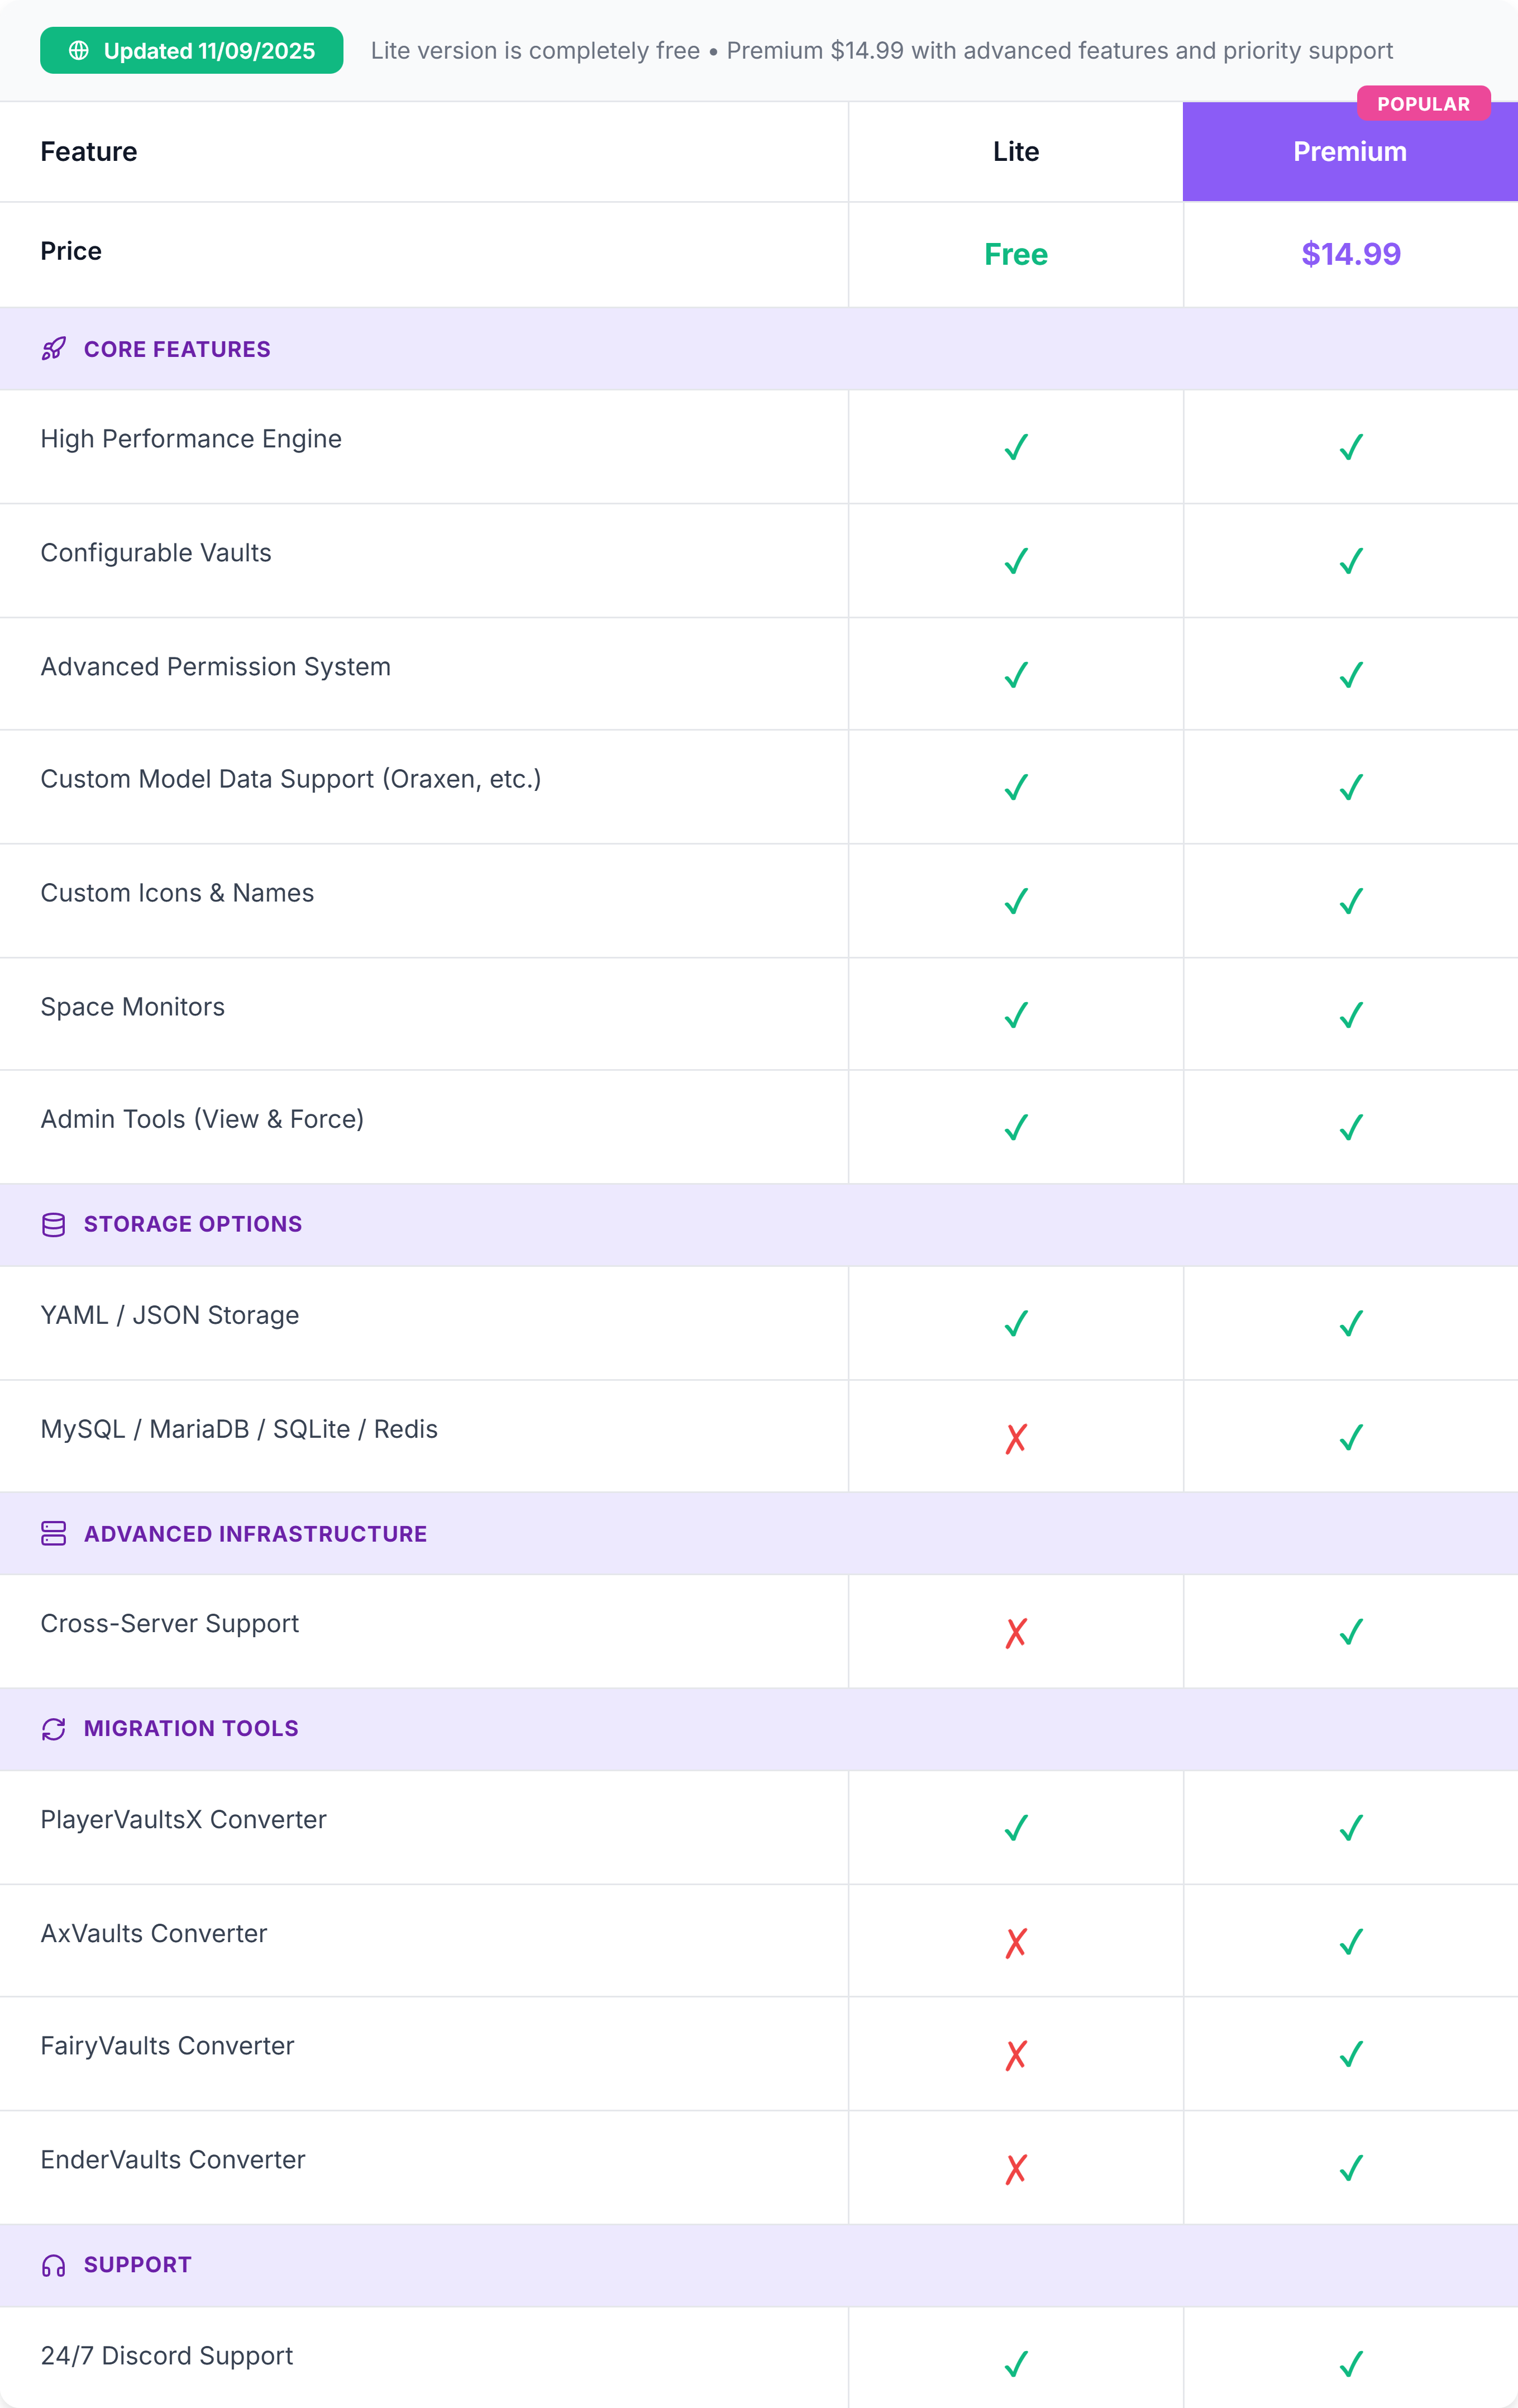This screenshot has height=2408, width=1518.
Task: Click the Migration Tools section heading
Action: click(x=191, y=1729)
